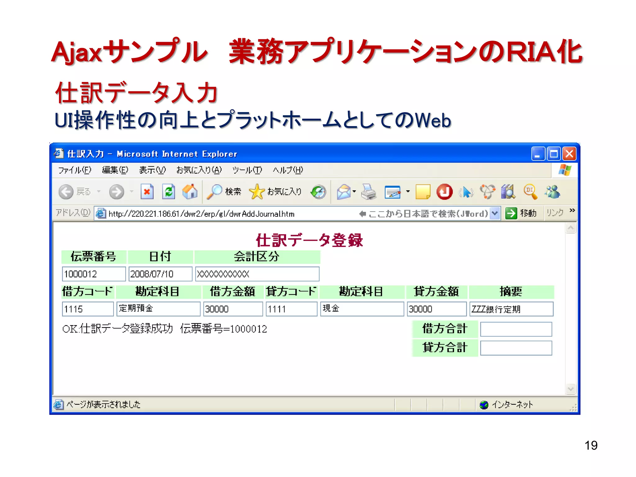
Task: Open the ヘルプ(H) menu
Action: (x=288, y=170)
